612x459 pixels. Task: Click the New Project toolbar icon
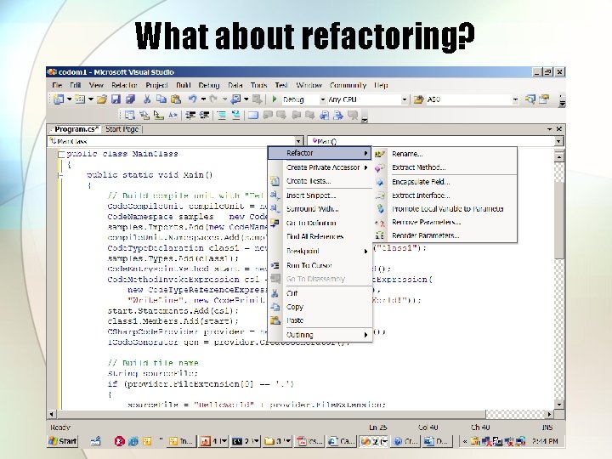coord(59,99)
